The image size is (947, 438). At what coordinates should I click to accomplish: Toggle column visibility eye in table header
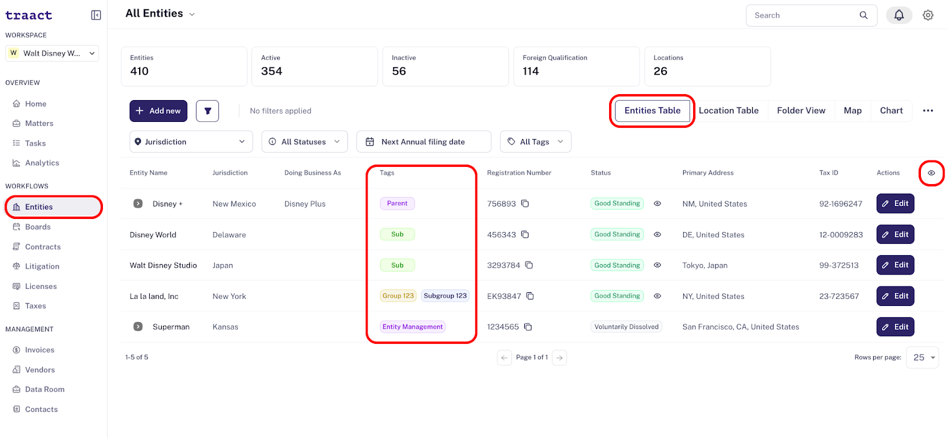click(932, 173)
